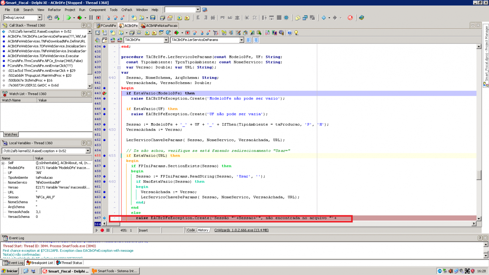489x275 pixels.
Task: Open the Smart_Fiscal.dproj Project Manager side tab
Action: 486,55
